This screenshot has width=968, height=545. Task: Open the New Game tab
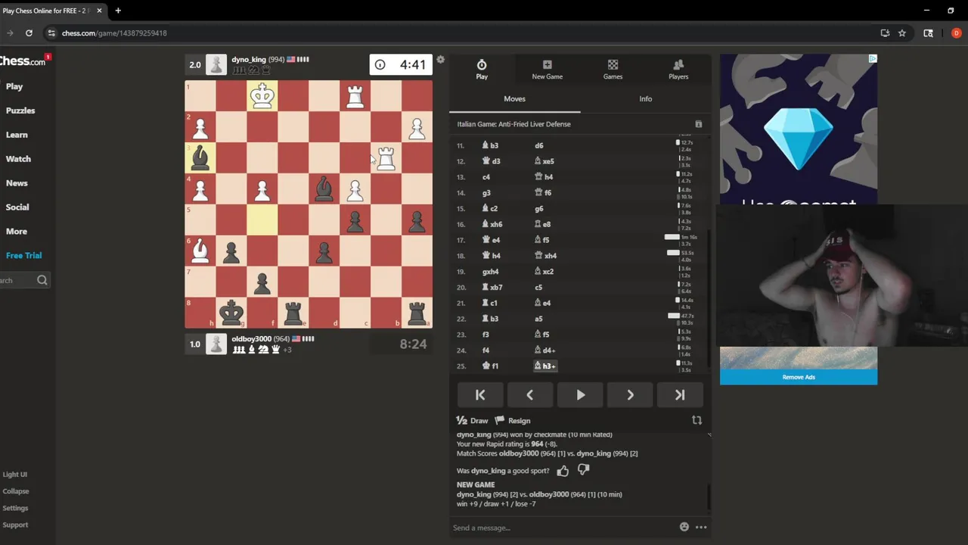click(547, 70)
